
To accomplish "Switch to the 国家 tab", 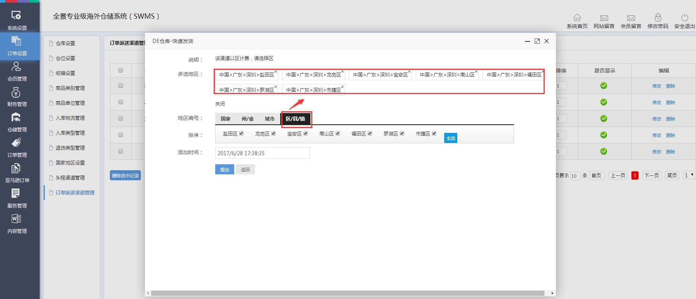I will pyautogui.click(x=226, y=119).
